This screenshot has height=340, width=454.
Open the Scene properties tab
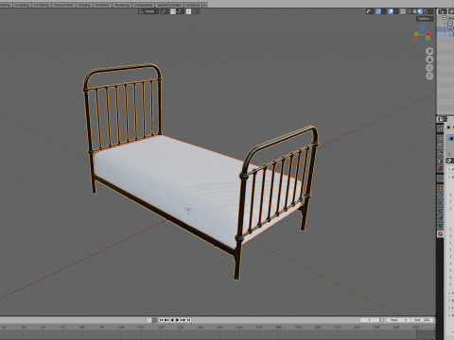441,161
